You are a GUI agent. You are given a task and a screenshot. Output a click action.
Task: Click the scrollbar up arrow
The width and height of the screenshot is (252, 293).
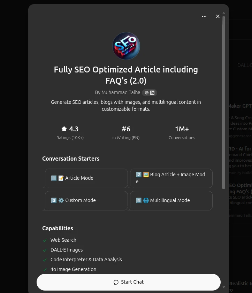click(224, 13)
